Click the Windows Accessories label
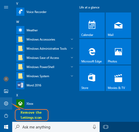The width and height of the screenshot is (139, 132). click(41, 39)
